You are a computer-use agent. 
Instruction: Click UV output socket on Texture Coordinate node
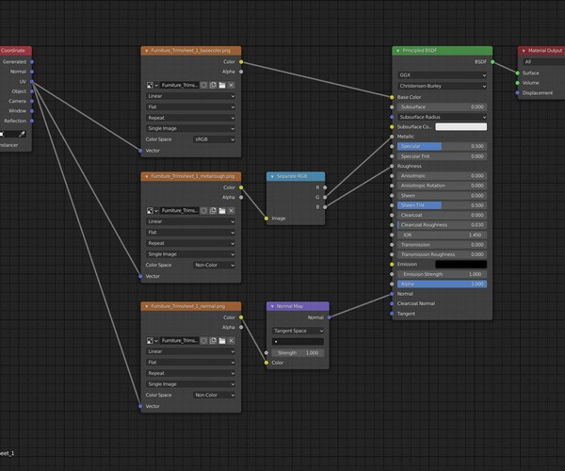pos(32,82)
